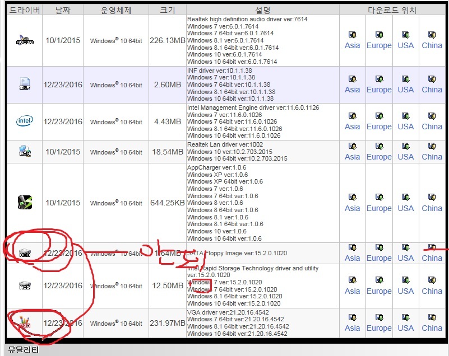Click the China download icon for INF driver
This screenshot has height=356, width=449.
pos(432,79)
